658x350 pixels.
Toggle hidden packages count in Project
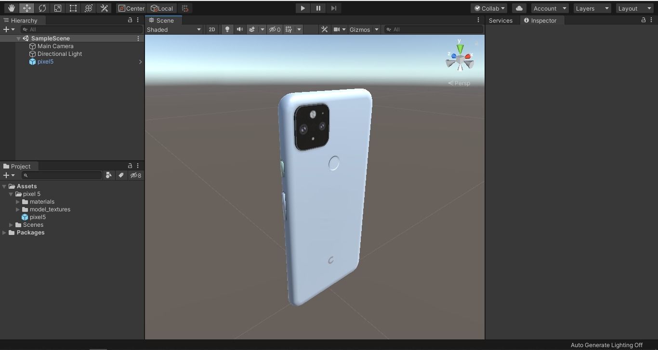[136, 175]
